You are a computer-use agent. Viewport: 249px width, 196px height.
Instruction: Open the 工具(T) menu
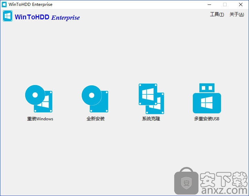pyautogui.click(x=217, y=15)
